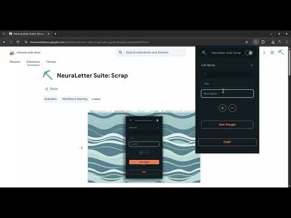Click the START button in the popup

click(x=227, y=142)
